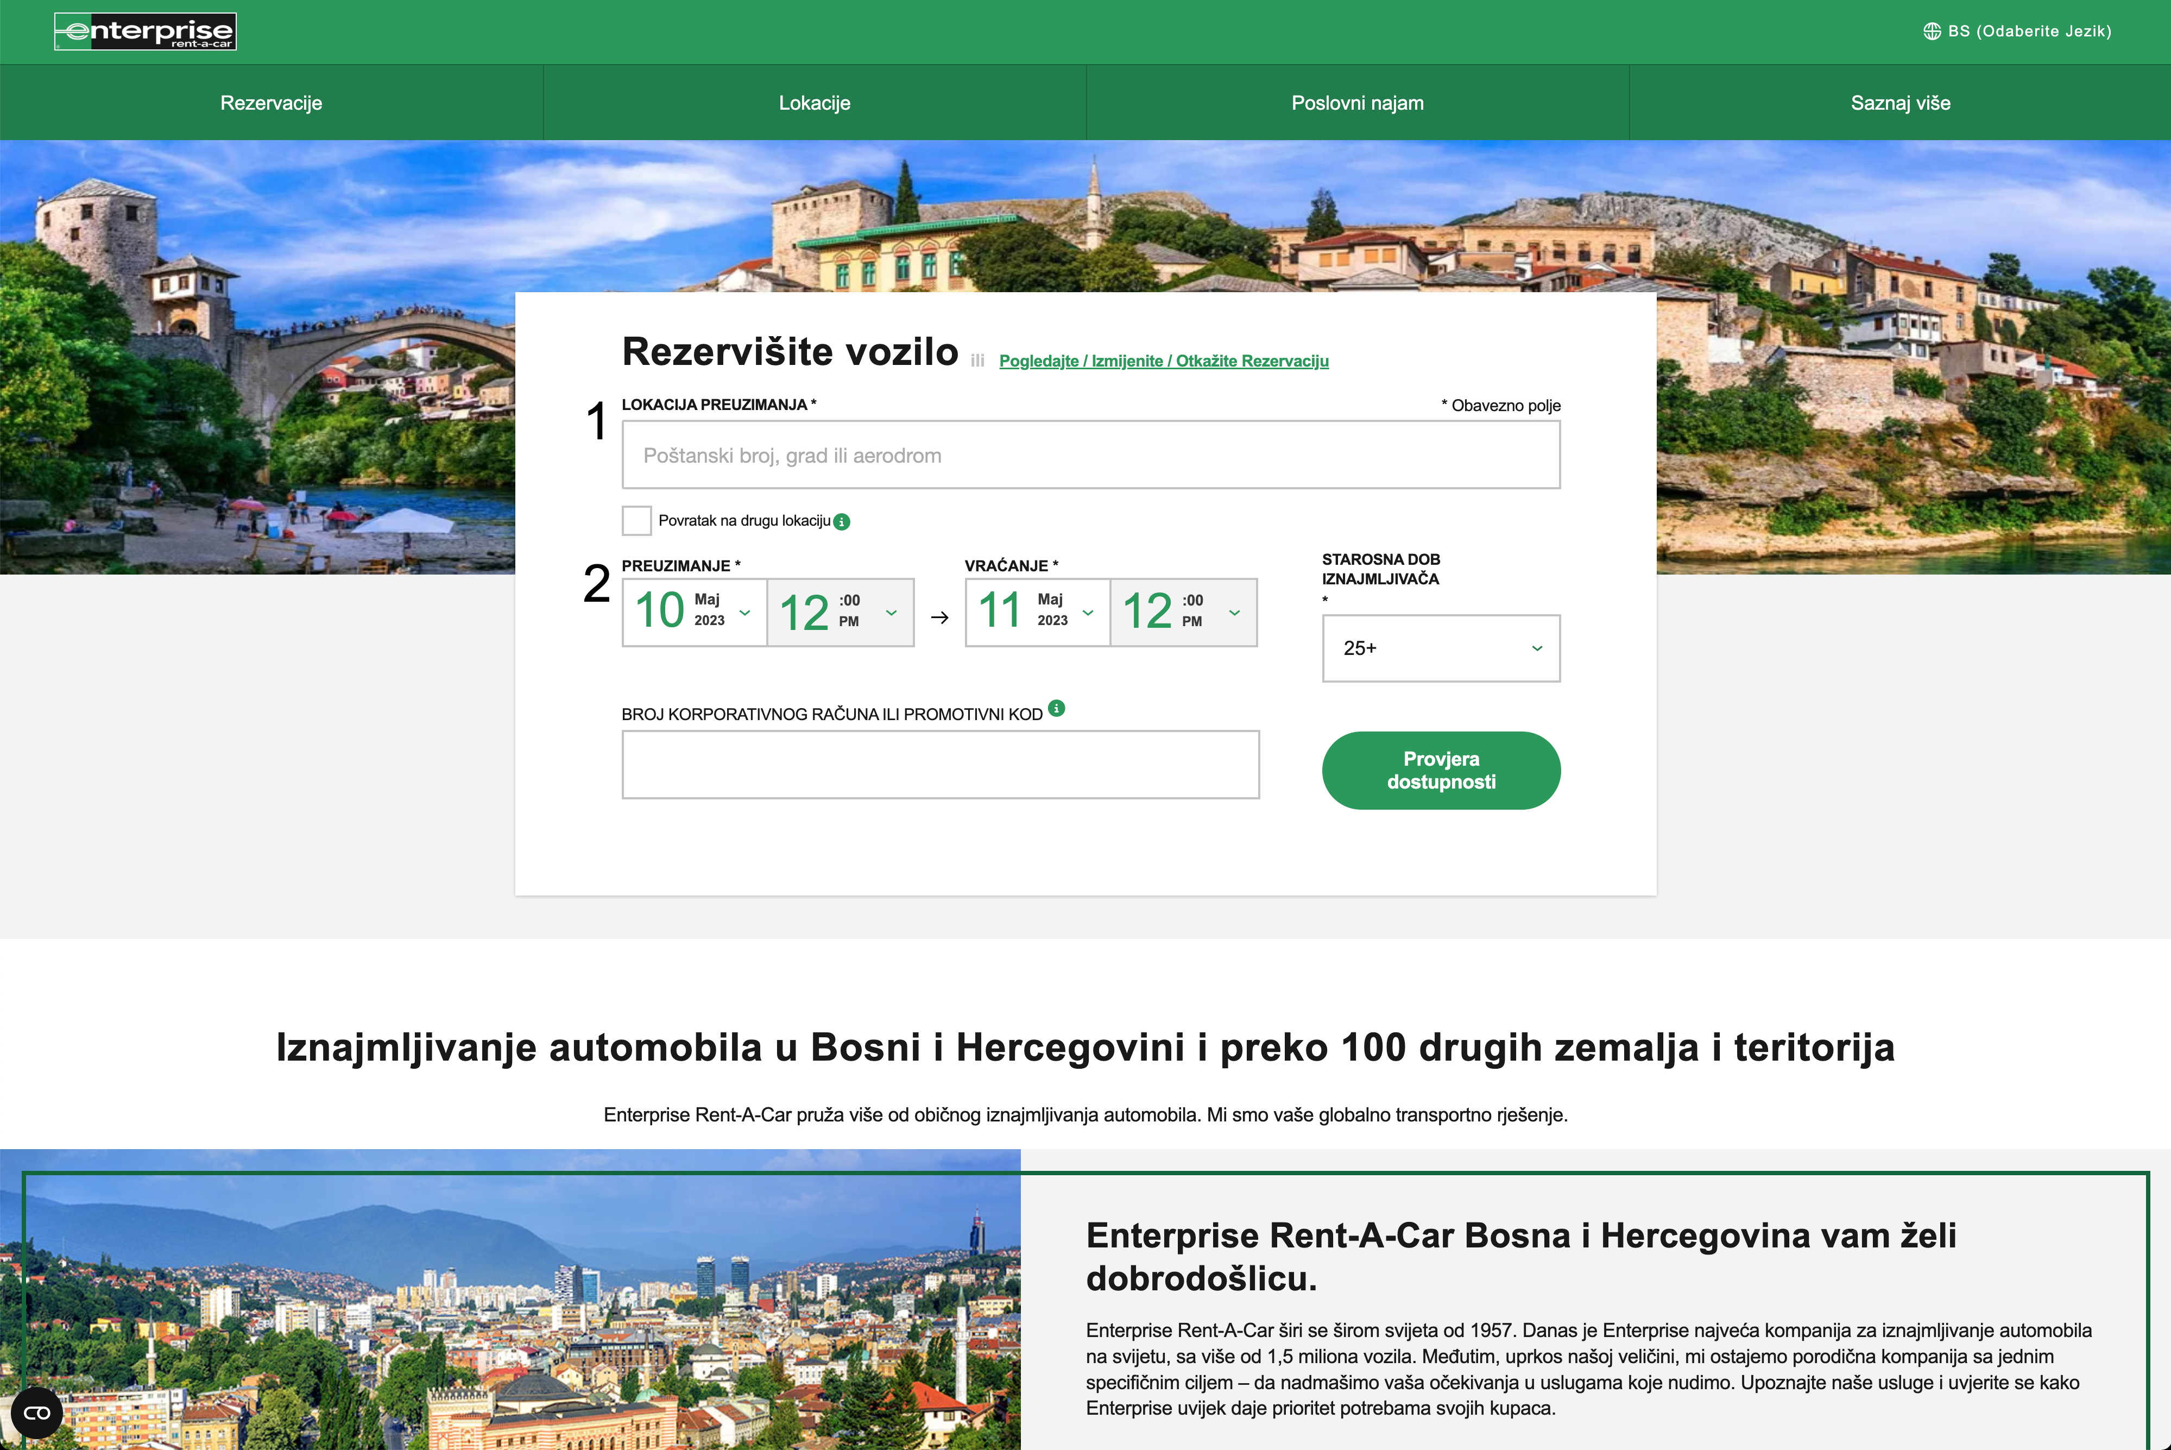2171x1450 pixels.
Task: Toggle Povratak na drugu lokaciju checkbox
Action: [x=636, y=521]
